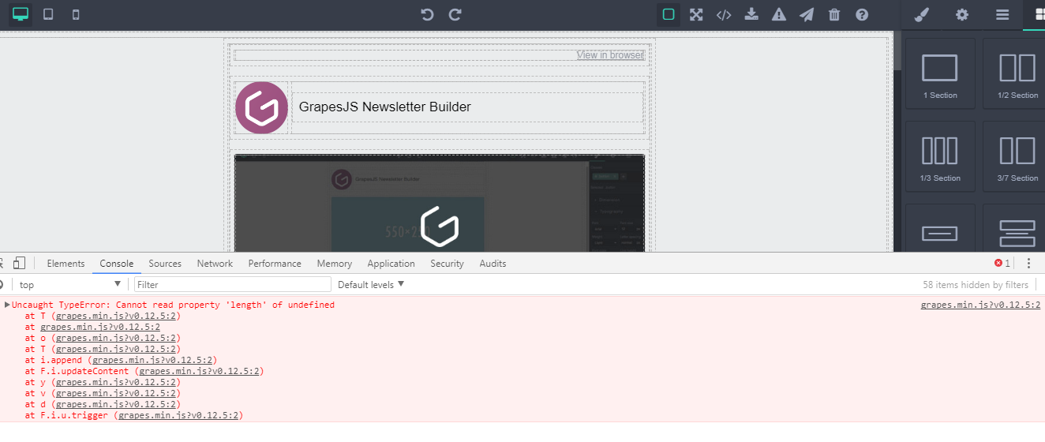Open the Style Manager brush panel

point(921,14)
